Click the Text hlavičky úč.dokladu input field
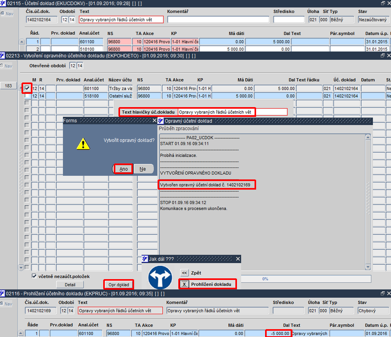Screen dimensions: 391x337 (233, 112)
